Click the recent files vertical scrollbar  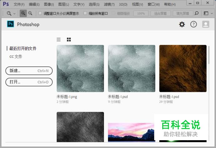pyautogui.click(x=209, y=55)
